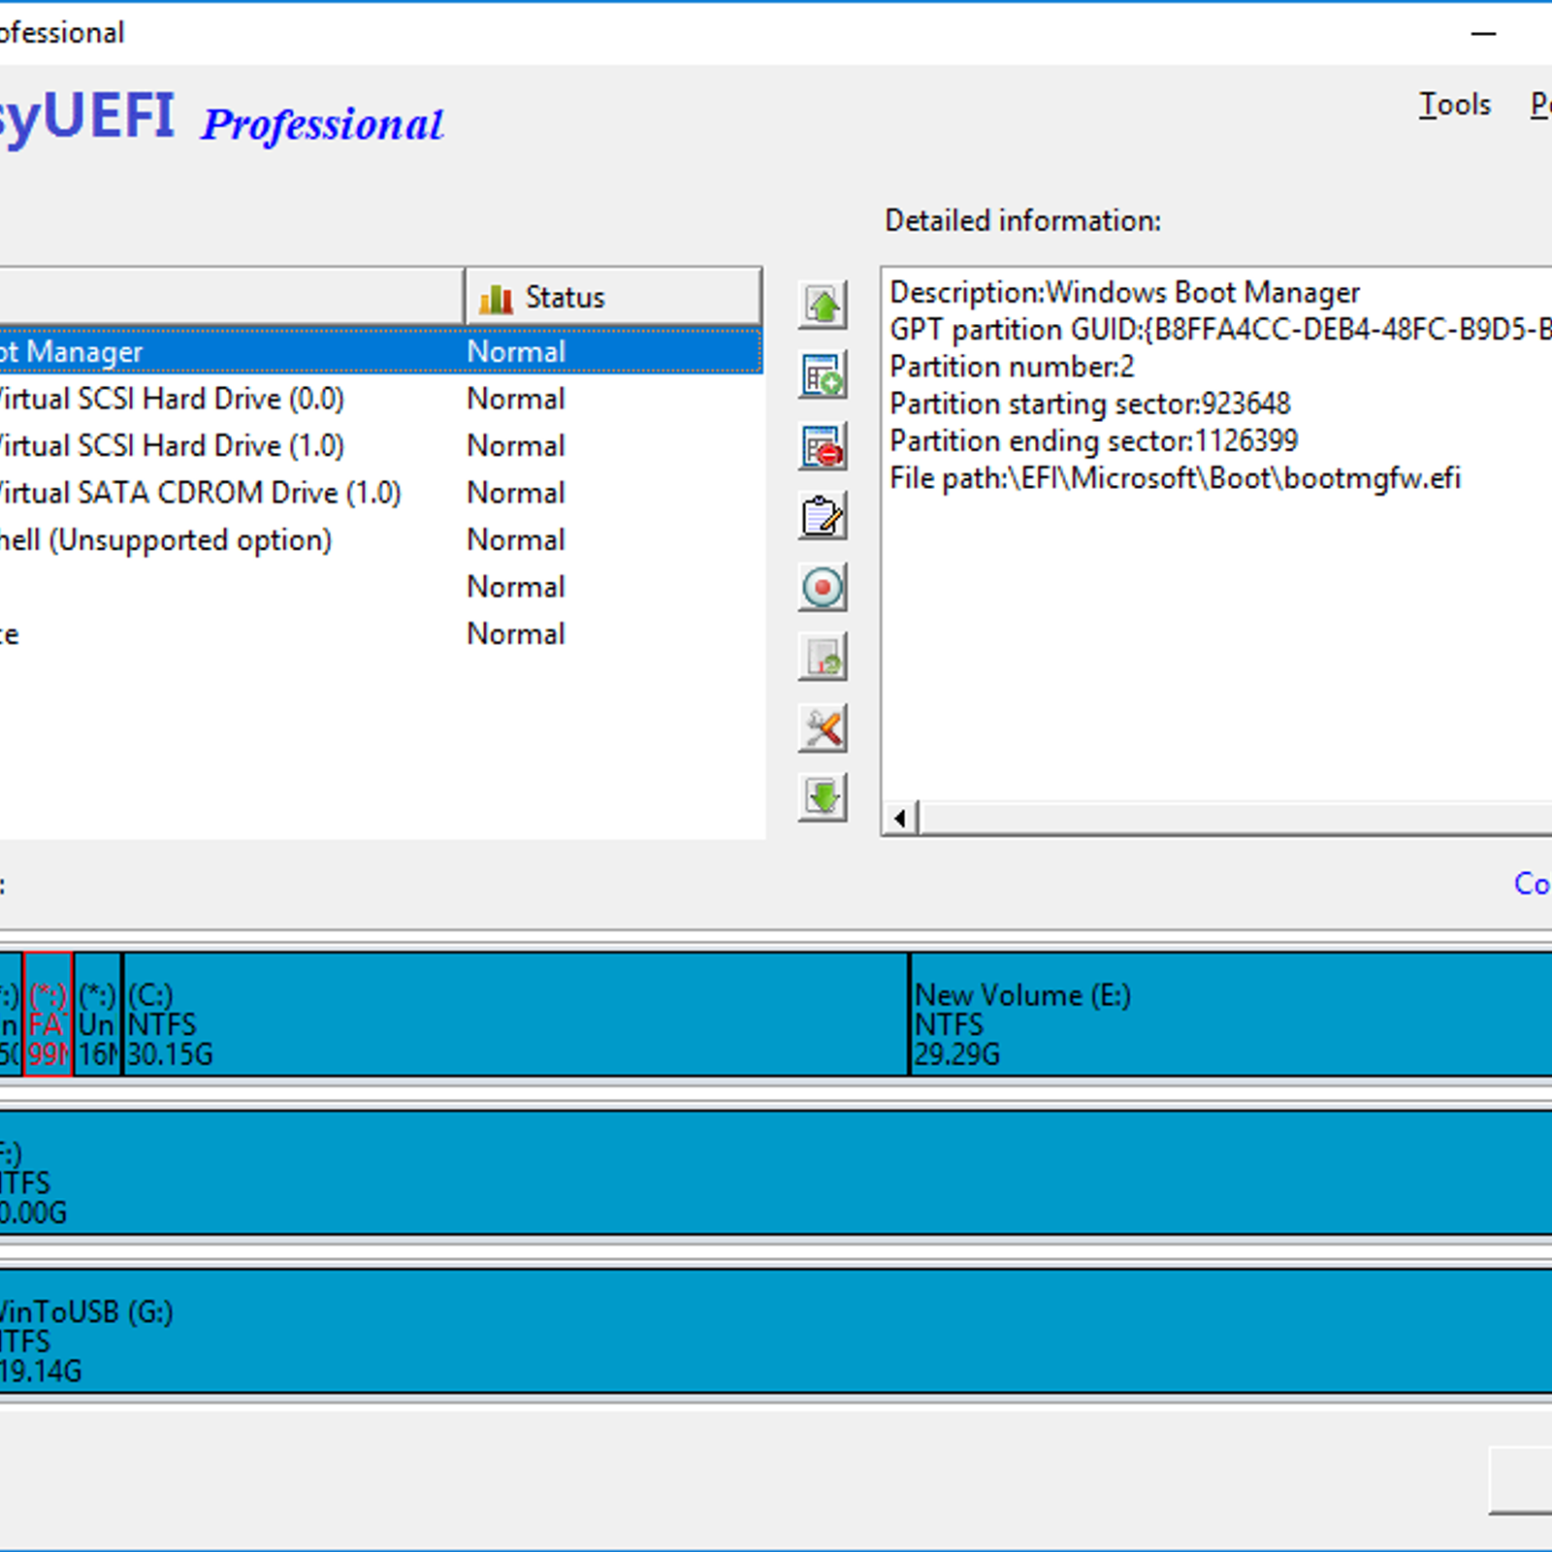Minimize the EasyUEFI window
The image size is (1552, 1552).
pos(1483,33)
